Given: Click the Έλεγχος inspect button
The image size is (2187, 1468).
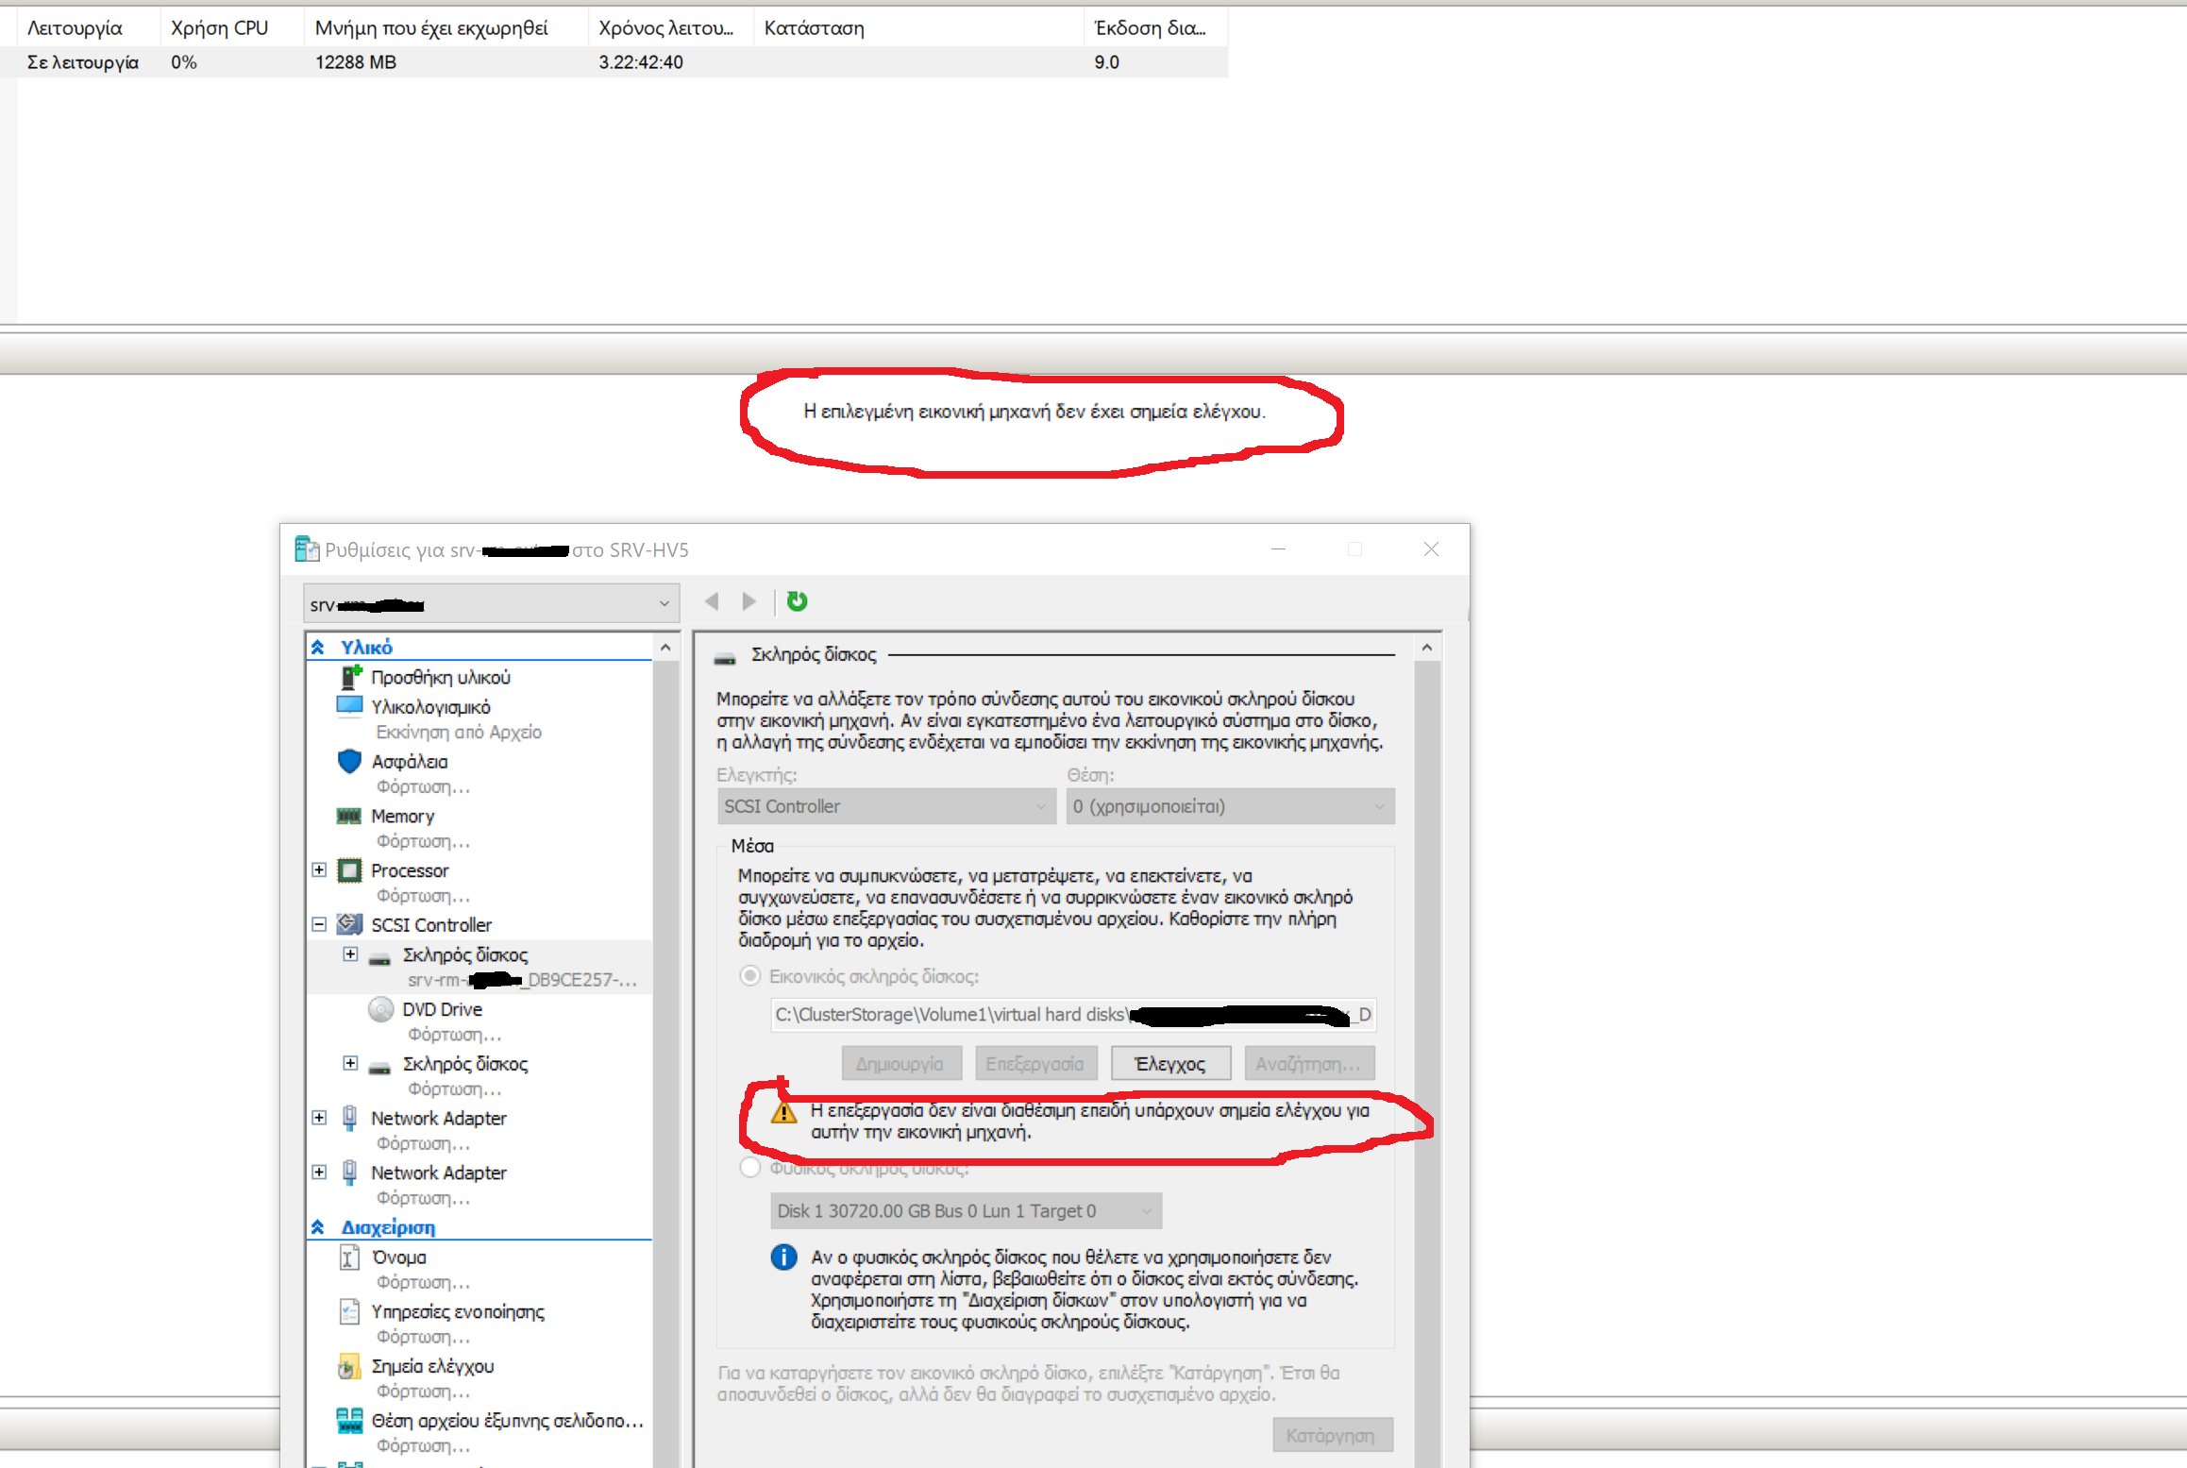Looking at the screenshot, I should (x=1170, y=1063).
